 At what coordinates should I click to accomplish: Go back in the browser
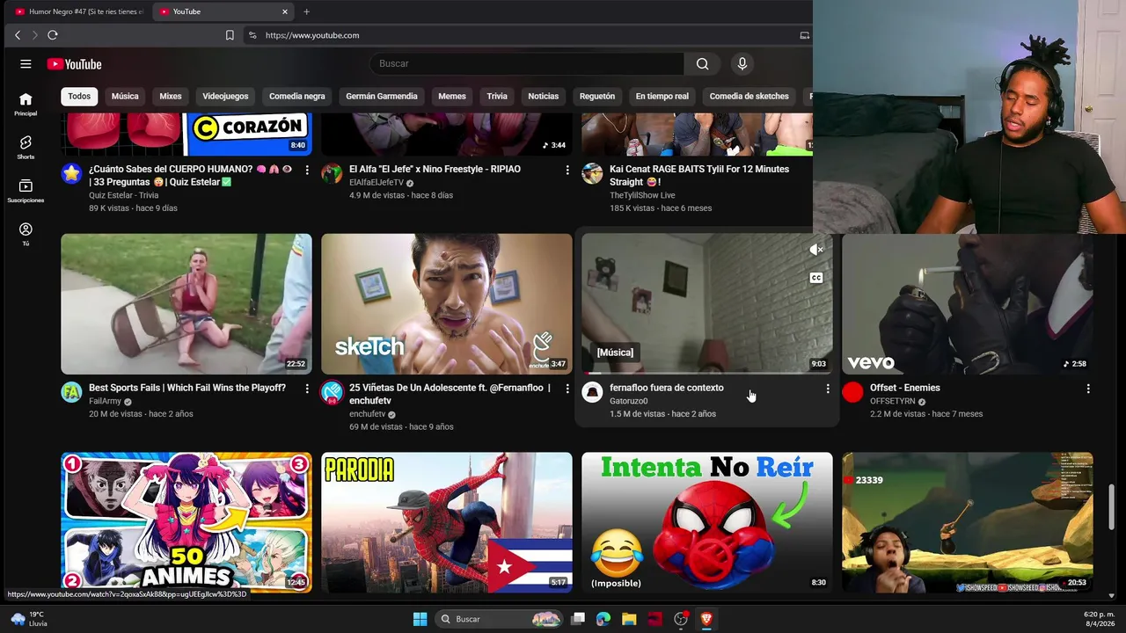click(18, 35)
